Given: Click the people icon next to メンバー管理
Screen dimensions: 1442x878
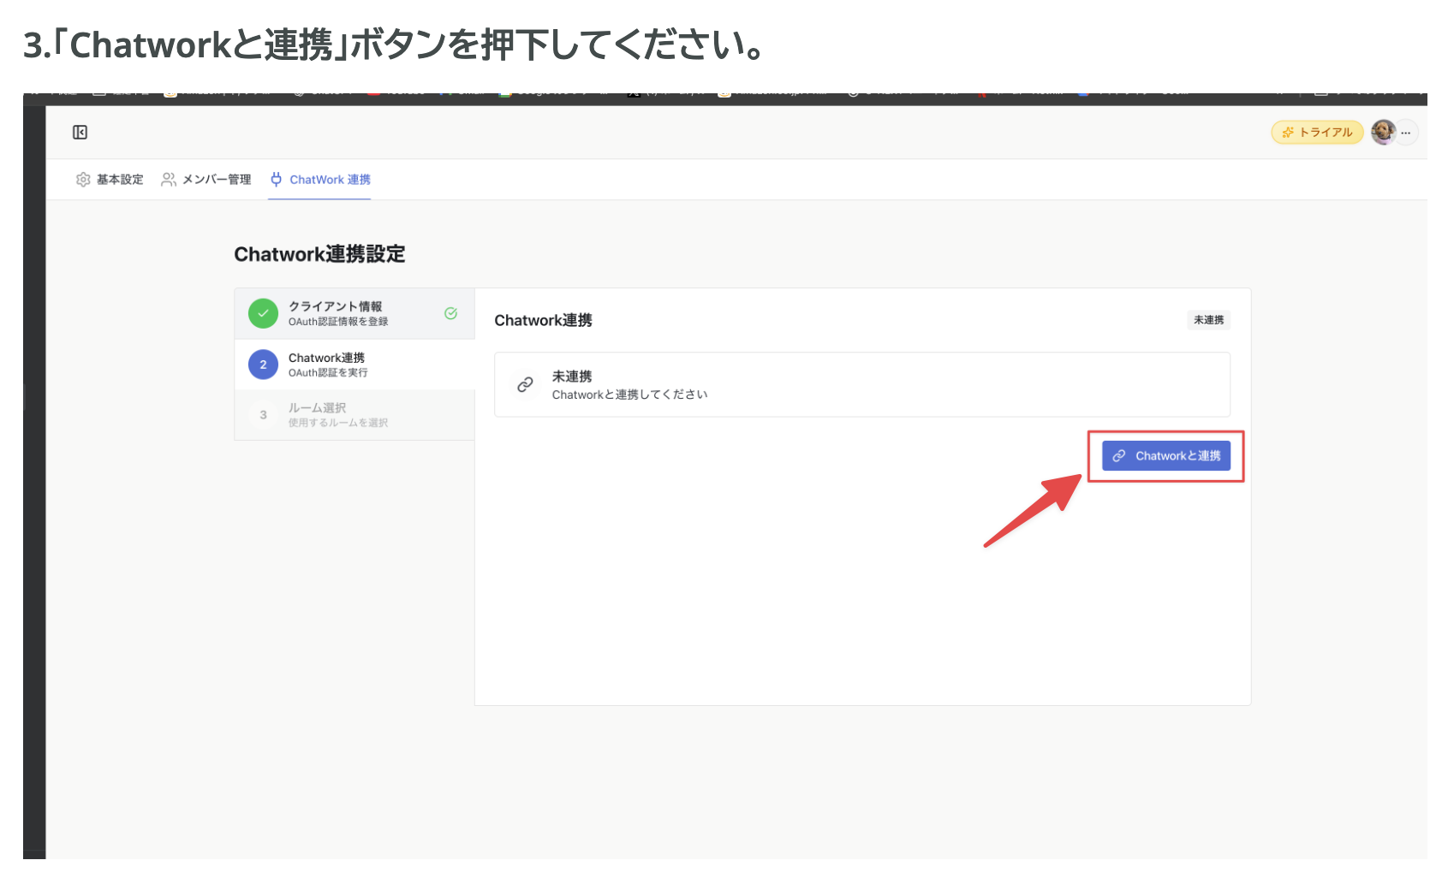Looking at the screenshot, I should tap(168, 179).
